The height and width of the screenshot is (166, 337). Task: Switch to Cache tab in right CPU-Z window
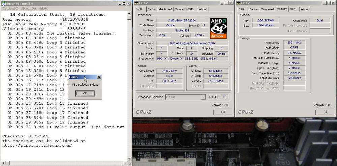coord(253,9)
